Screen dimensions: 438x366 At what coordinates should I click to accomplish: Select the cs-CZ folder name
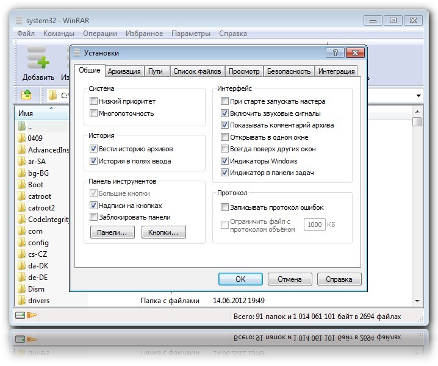click(37, 254)
